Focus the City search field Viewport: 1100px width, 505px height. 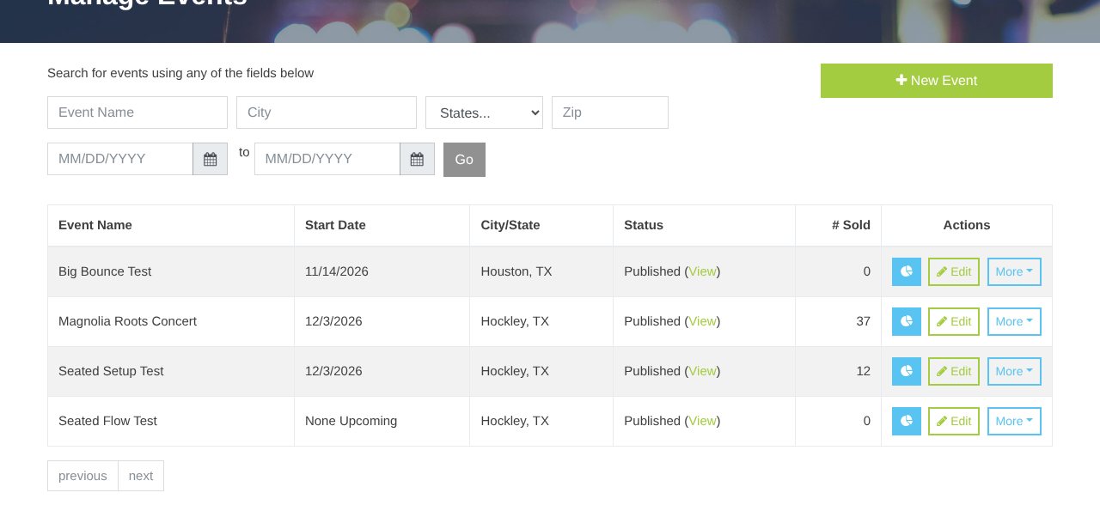pos(327,113)
